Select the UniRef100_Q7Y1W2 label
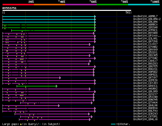 (x=145, y=58)
